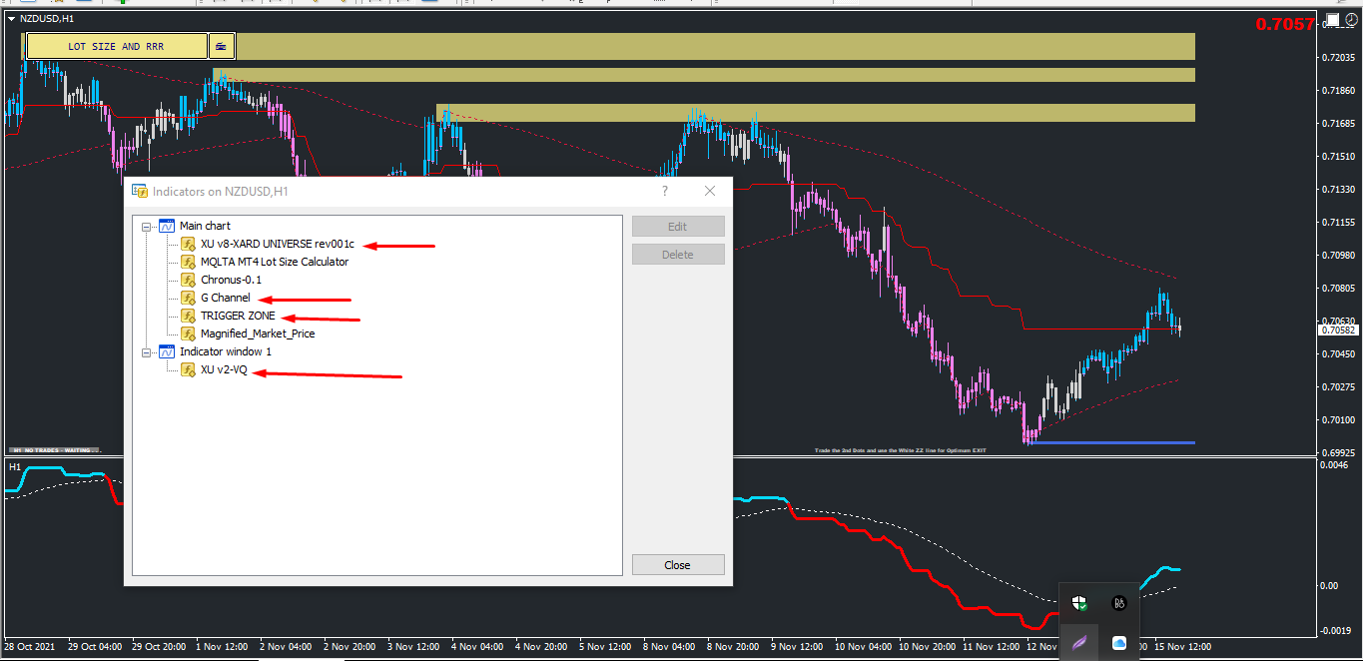
Task: Click the Delete button in Indicators dialog
Action: pos(678,255)
